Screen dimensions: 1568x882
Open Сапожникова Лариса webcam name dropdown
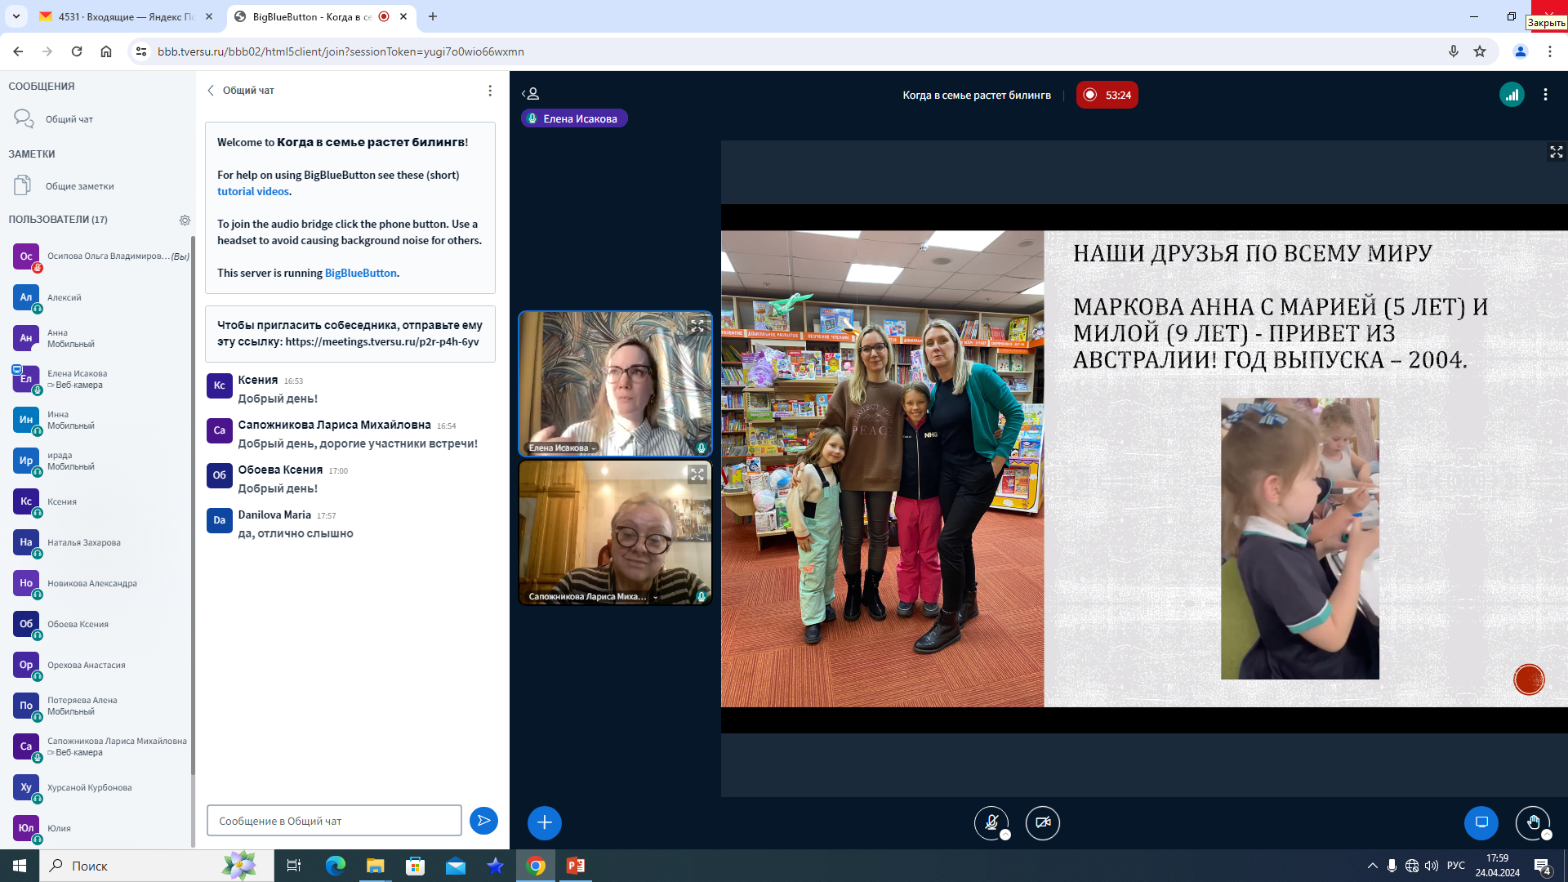pos(655,597)
